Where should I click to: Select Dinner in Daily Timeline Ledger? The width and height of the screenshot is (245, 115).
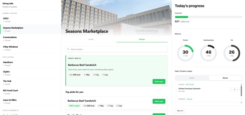[x=225, y=78]
